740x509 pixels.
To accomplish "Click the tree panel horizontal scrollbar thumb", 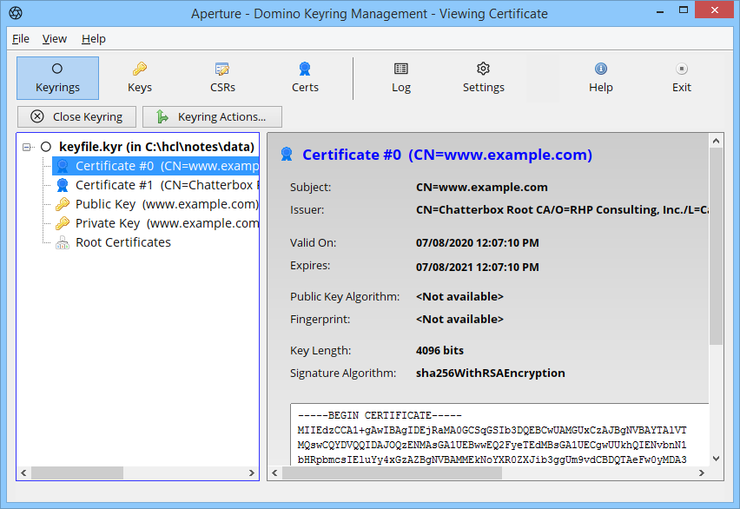I will point(77,473).
